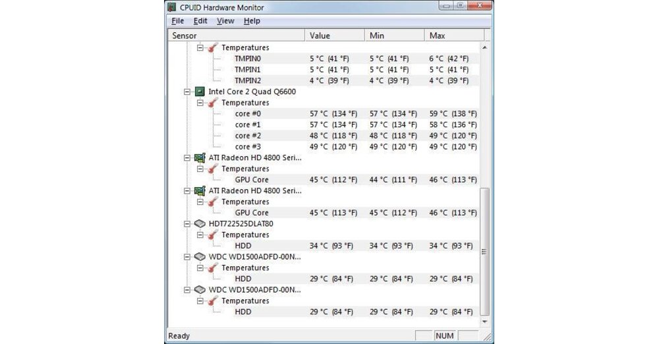
Task: Click the HDT722525DLAT80 hard disk icon
Action: (200, 223)
